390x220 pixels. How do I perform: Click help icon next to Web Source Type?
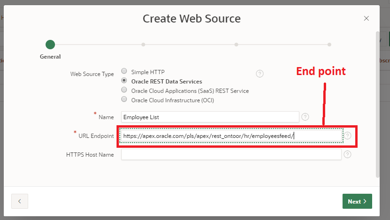pos(259,74)
